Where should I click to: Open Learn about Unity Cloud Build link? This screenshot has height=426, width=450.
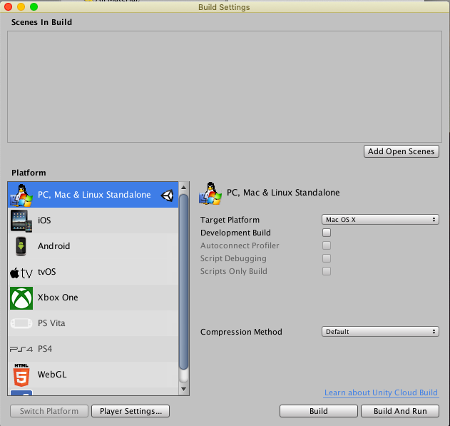[381, 392]
